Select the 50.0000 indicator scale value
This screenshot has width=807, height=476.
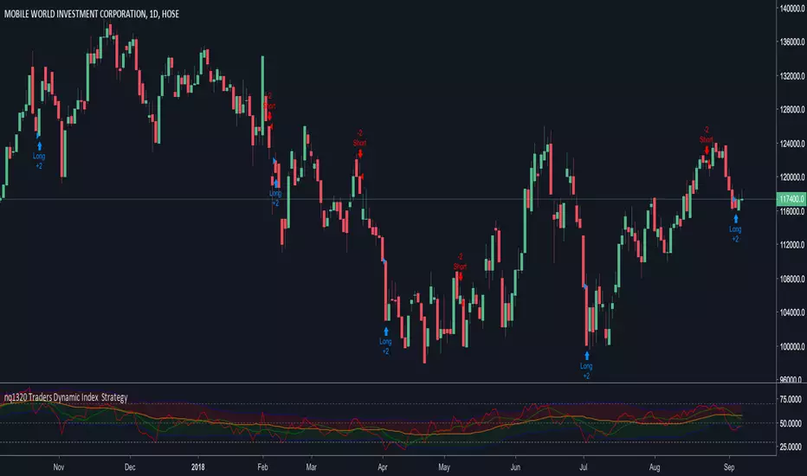click(x=791, y=423)
